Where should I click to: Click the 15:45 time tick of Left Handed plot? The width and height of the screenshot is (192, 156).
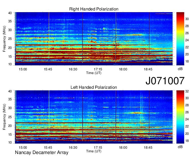(x=48, y=148)
